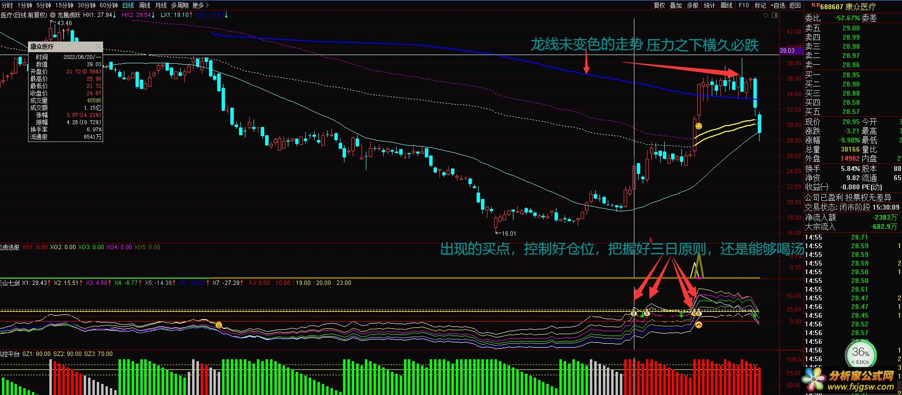Click the 返回 back button
Image resolution: width=902 pixels, height=395 pixels.
pyautogui.click(x=795, y=5)
